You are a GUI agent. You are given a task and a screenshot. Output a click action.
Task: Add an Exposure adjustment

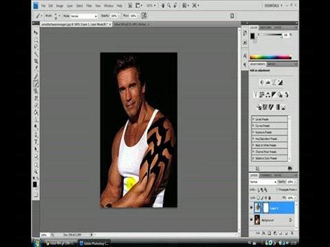pos(280,82)
